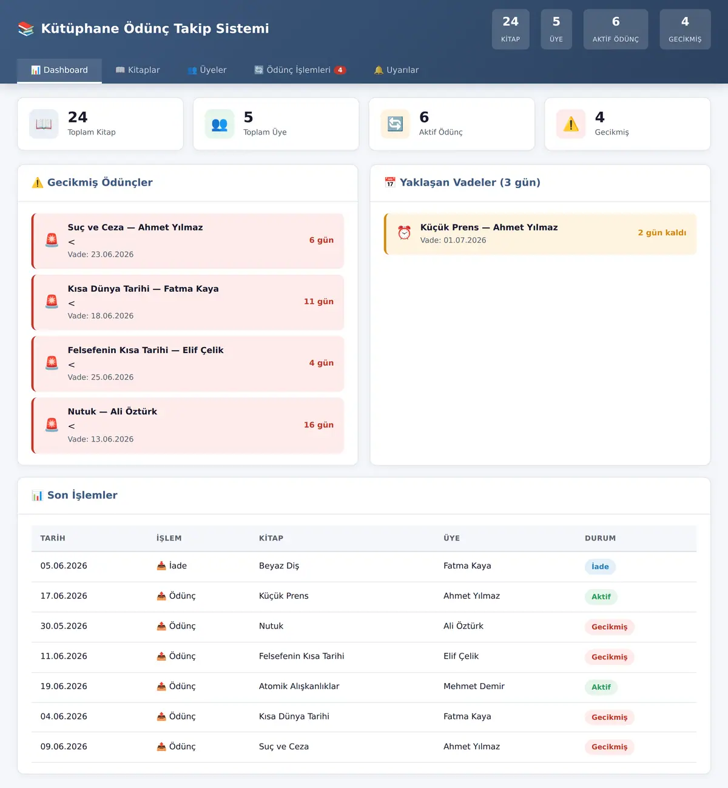Image resolution: width=728 pixels, height=788 pixels.
Task: Open the Kitaplar tab
Action: 138,70
